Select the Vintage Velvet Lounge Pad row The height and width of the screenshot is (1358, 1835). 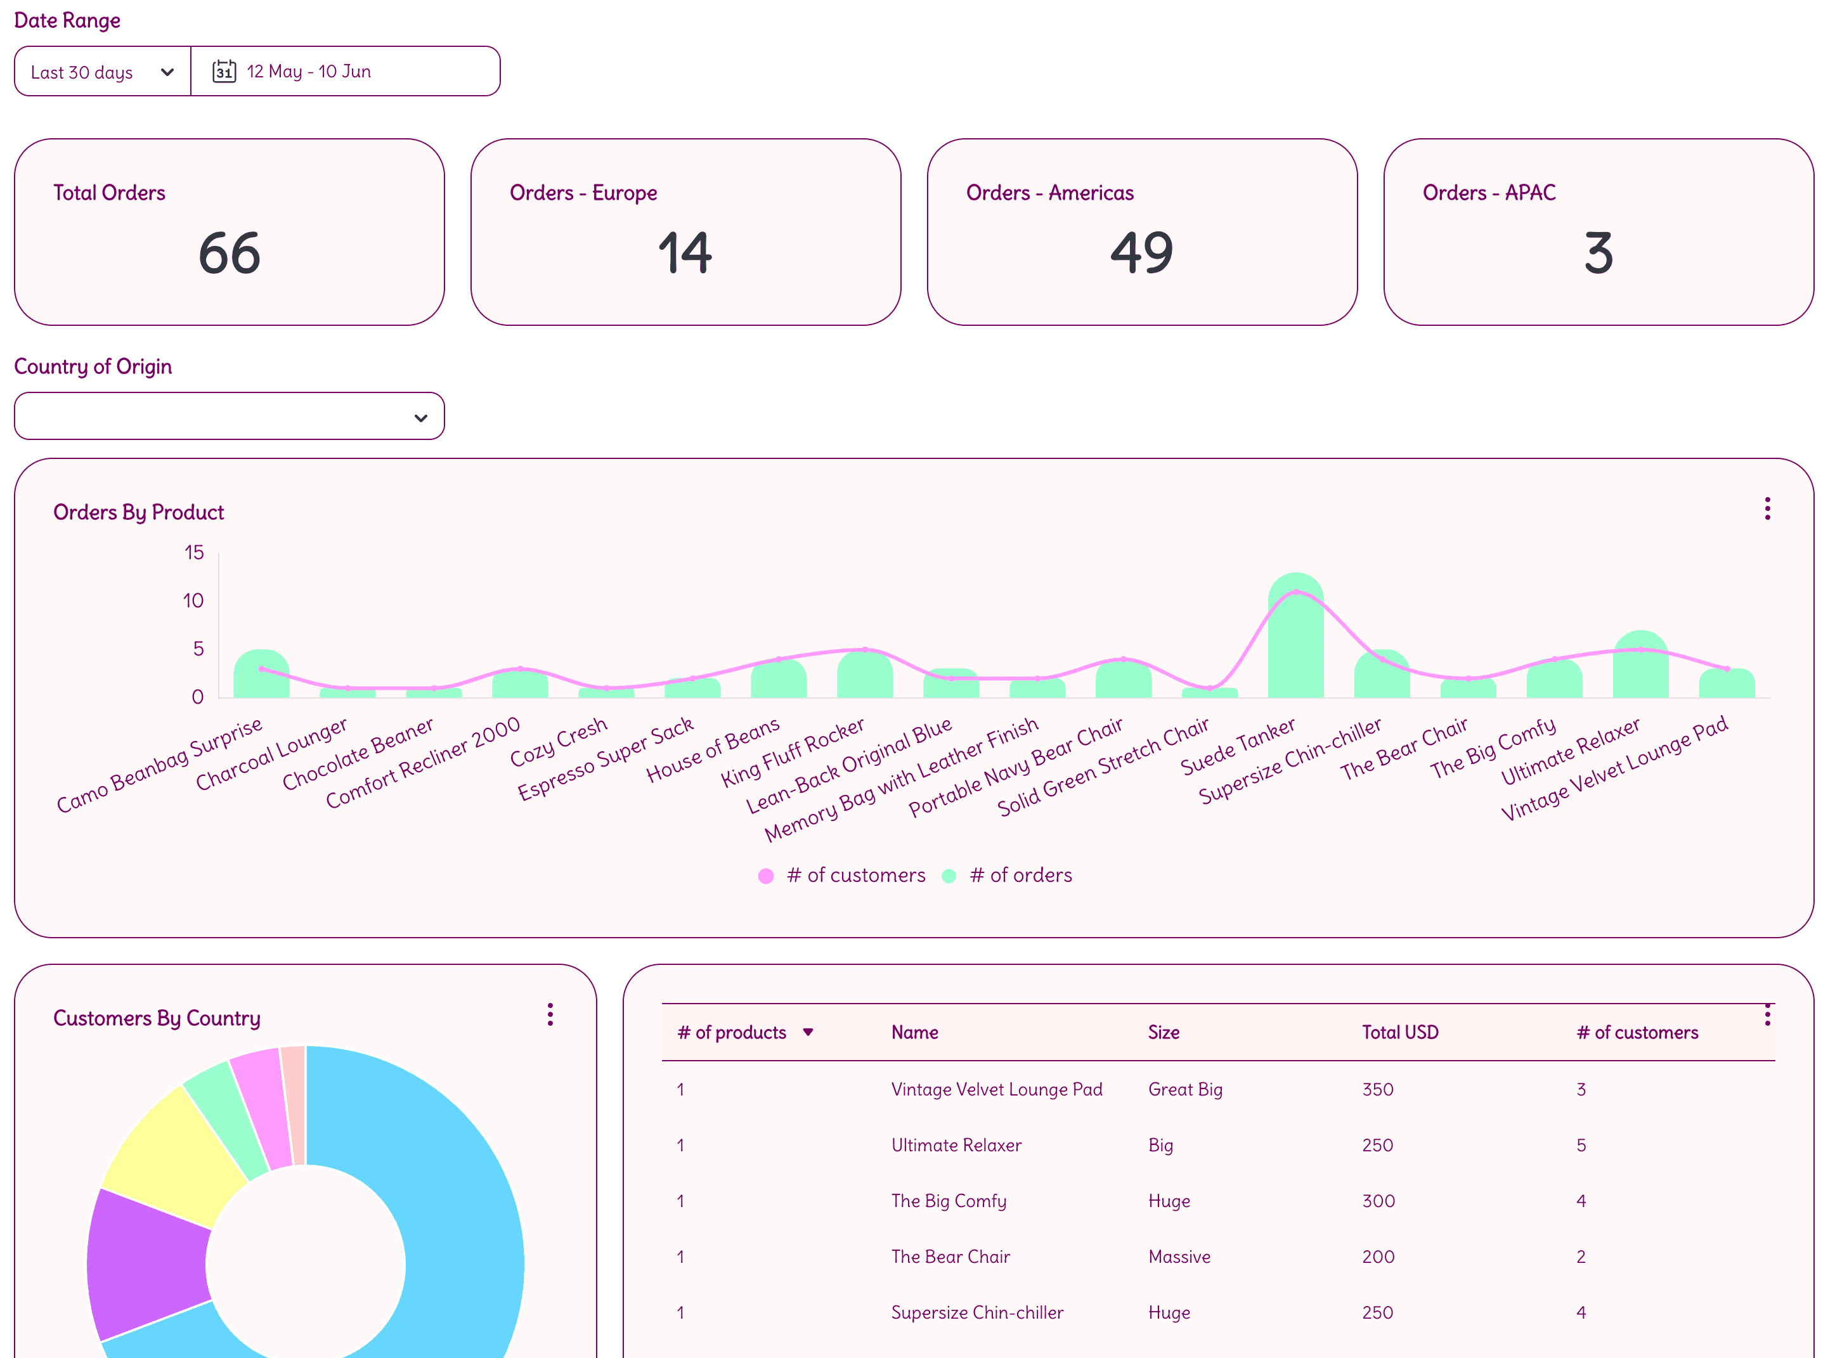1217,1089
